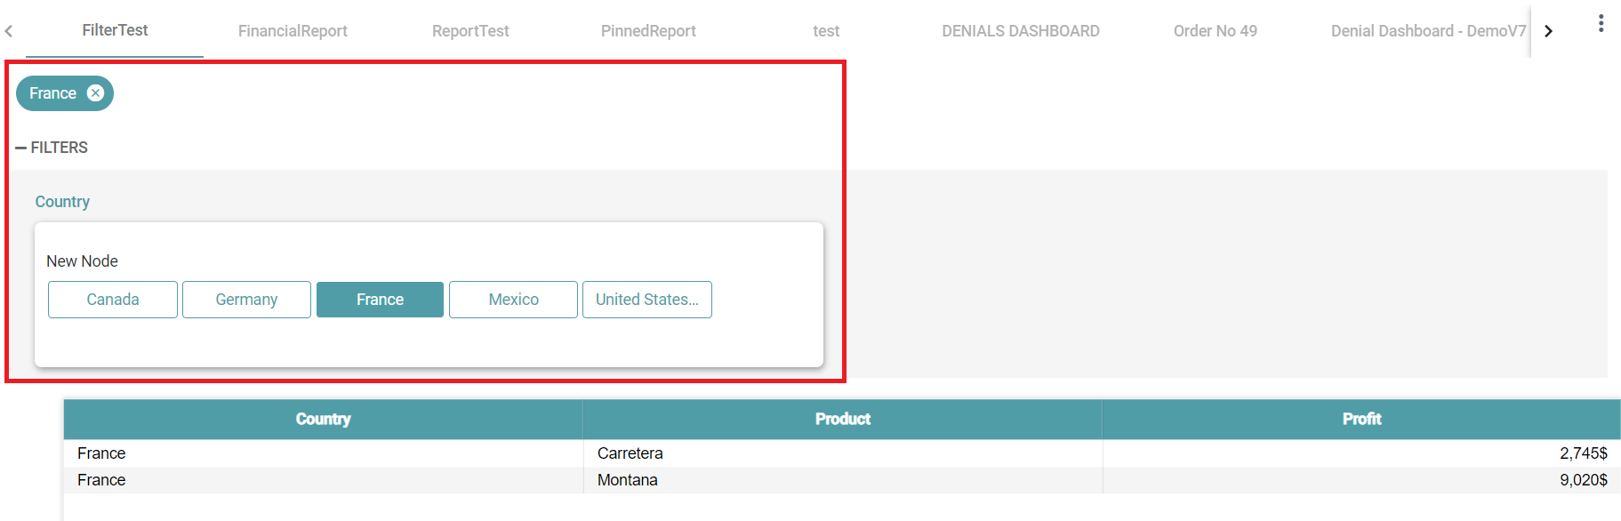1621x521 pixels.
Task: Open the Denial Dashboard - DemoV7 tab
Action: coord(1427,31)
